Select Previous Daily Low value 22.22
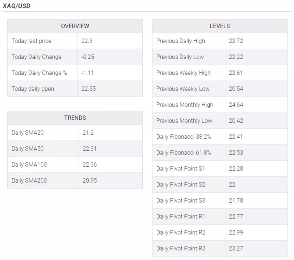 point(236,57)
